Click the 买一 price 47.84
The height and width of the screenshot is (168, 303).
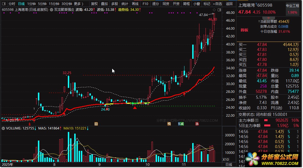[262, 45]
